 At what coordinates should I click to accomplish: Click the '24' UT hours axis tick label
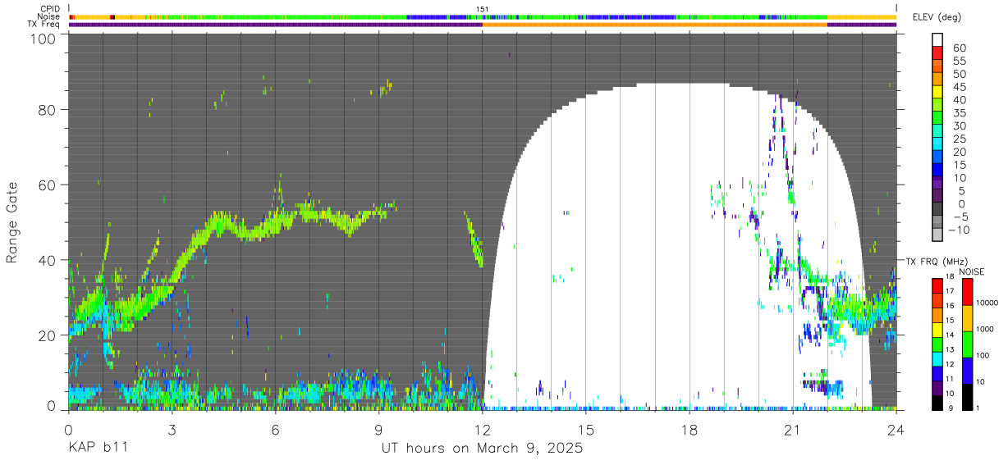point(896,430)
